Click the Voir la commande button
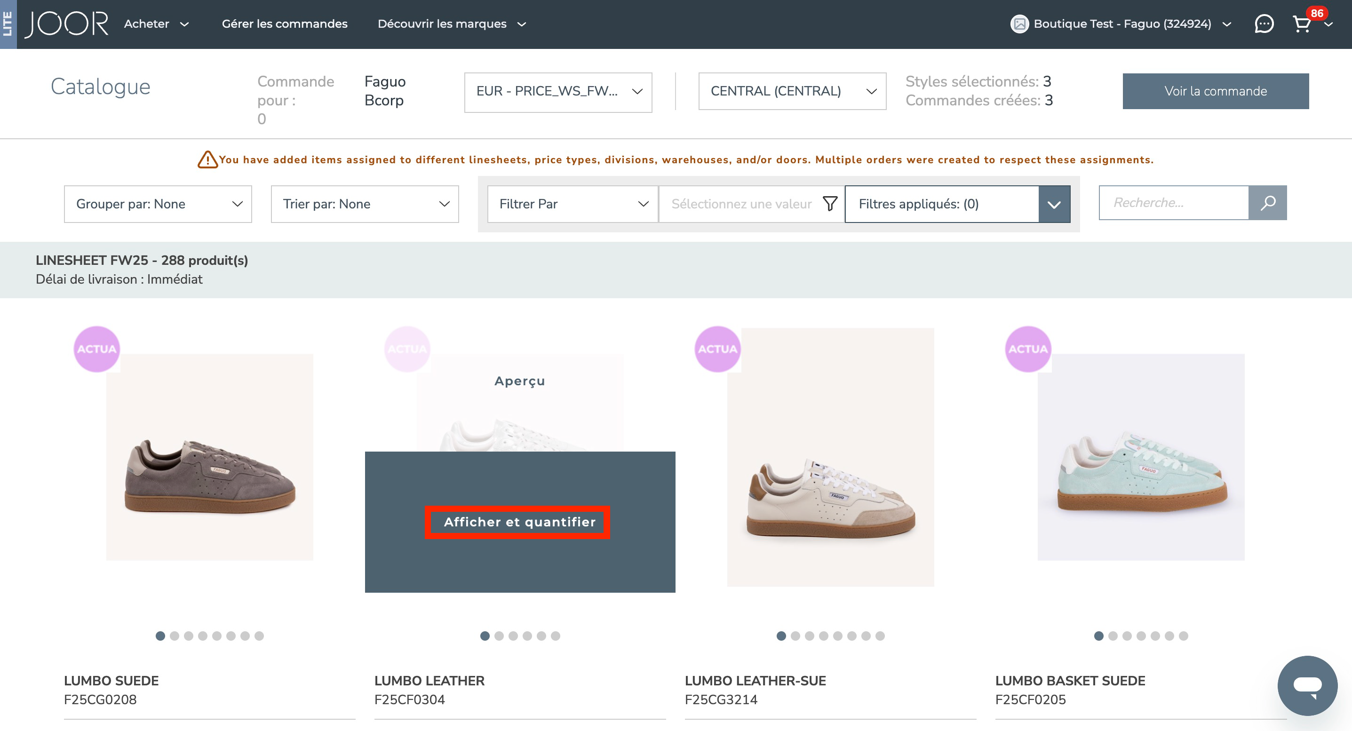 (x=1215, y=91)
